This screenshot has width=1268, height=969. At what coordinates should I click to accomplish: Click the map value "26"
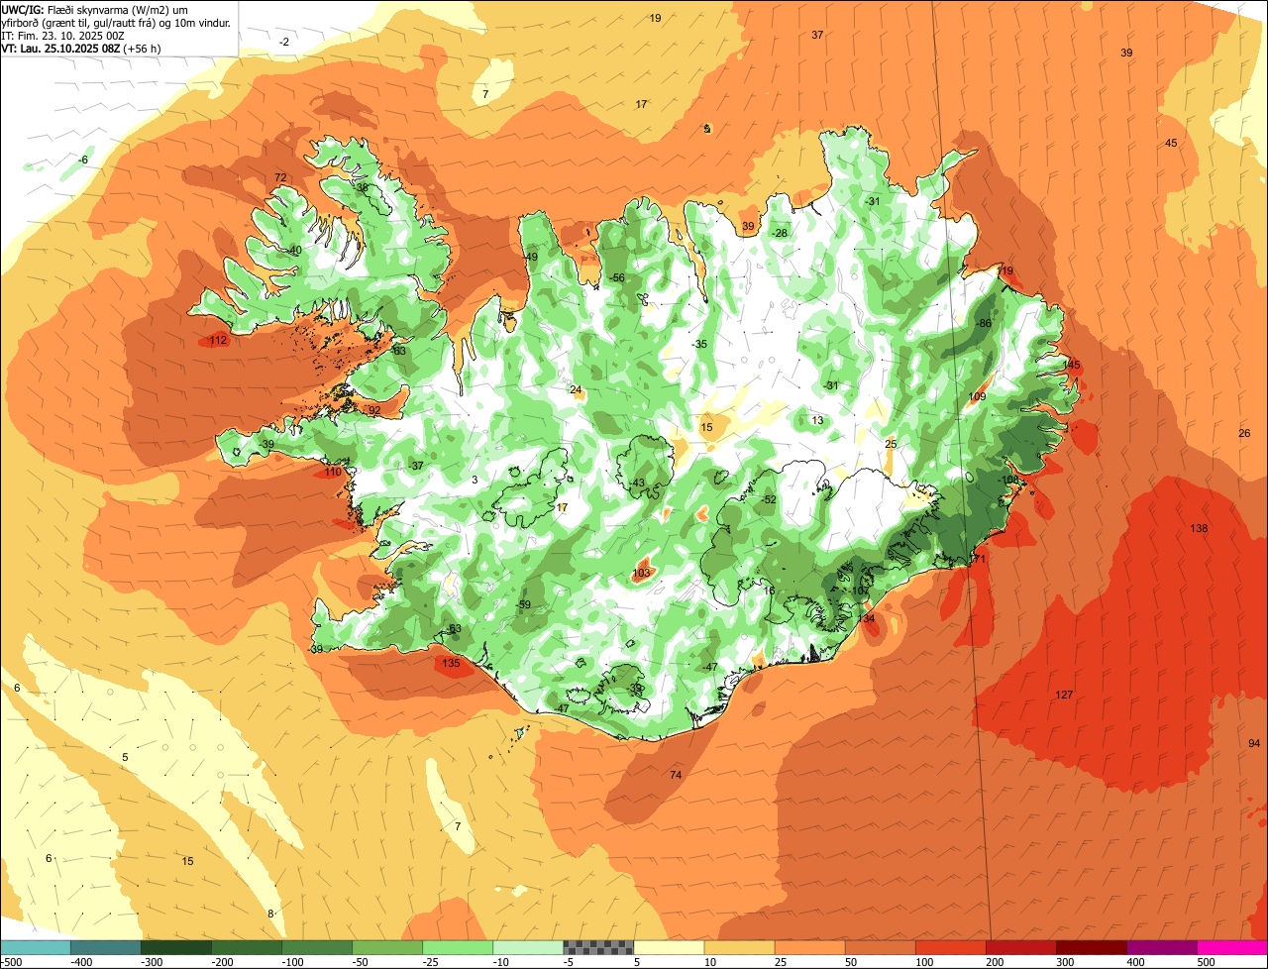pos(1244,433)
